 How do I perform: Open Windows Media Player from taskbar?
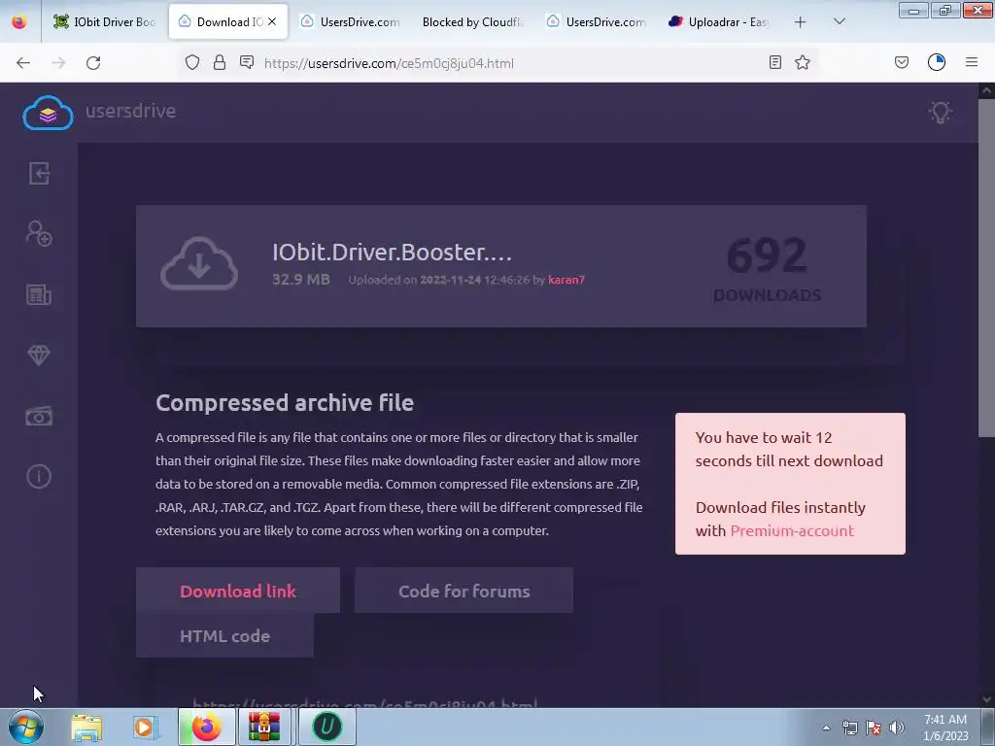[x=145, y=727]
